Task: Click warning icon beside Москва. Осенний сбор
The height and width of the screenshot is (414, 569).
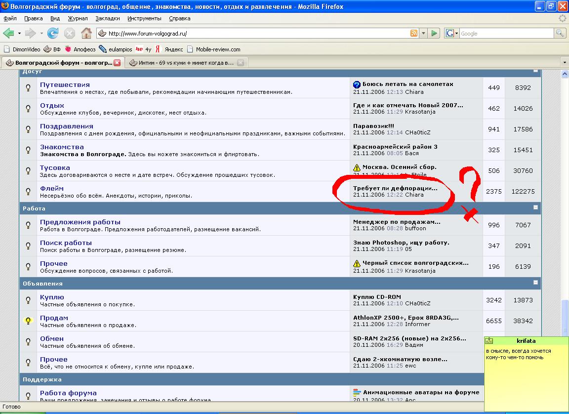Action: tap(357, 167)
